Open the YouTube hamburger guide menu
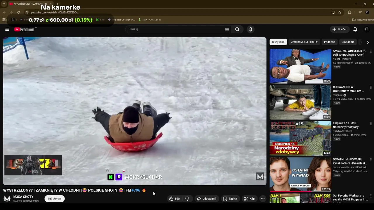Screen dimensions: 374x210 [x=7, y=29]
